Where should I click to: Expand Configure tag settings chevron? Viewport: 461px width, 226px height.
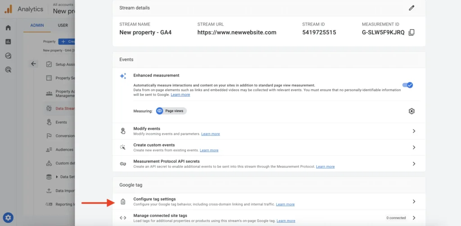pyautogui.click(x=414, y=201)
